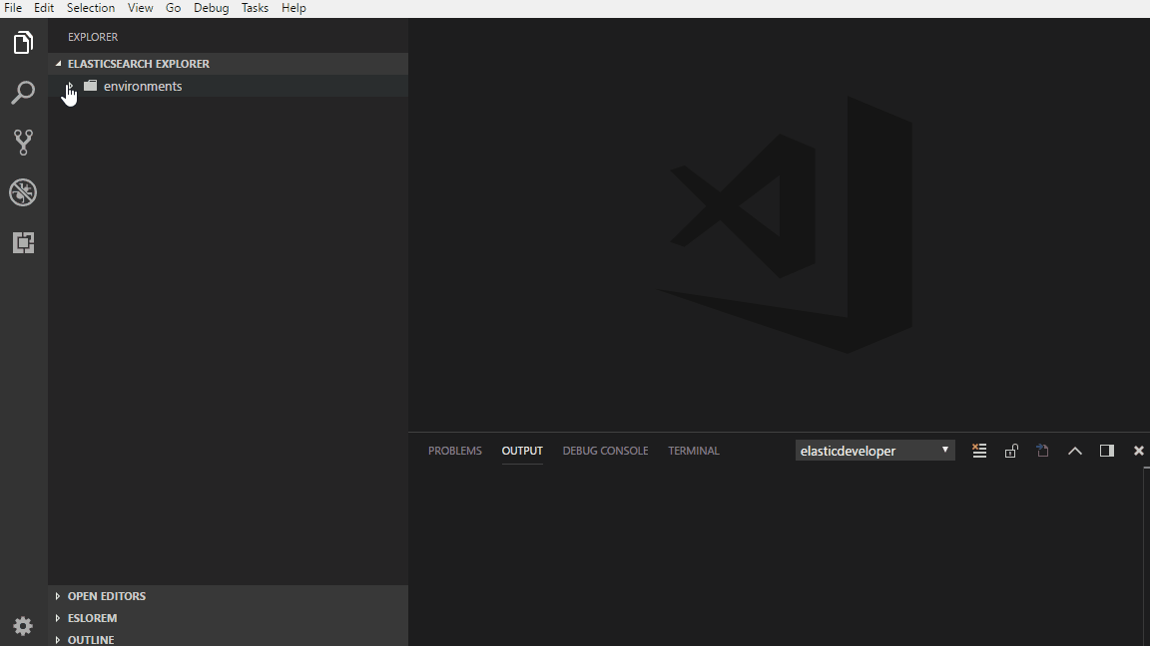Select the environments tree item

click(x=228, y=86)
